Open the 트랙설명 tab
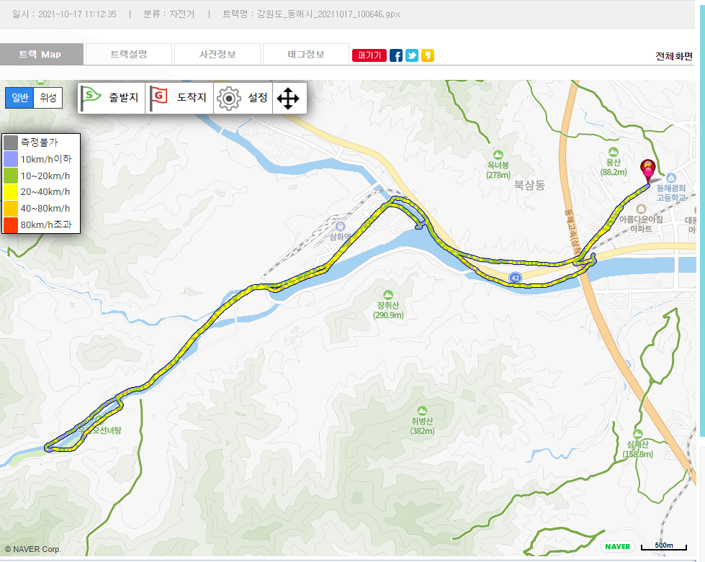 129,54
